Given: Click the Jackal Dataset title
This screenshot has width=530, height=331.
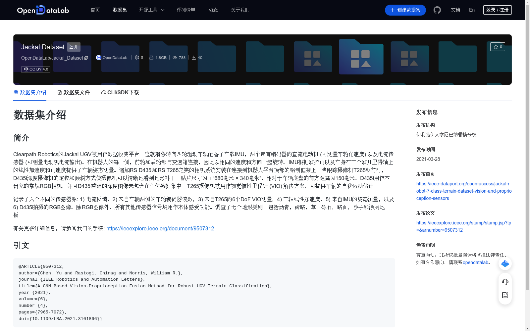Looking at the screenshot, I should [43, 47].
